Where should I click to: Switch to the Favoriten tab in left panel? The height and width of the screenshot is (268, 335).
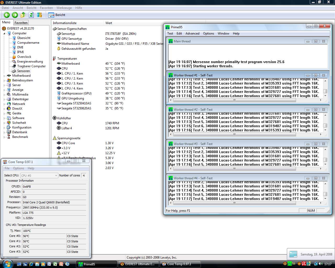[21, 23]
